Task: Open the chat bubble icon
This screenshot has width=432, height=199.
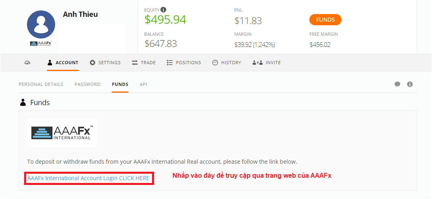Action: click(x=397, y=84)
